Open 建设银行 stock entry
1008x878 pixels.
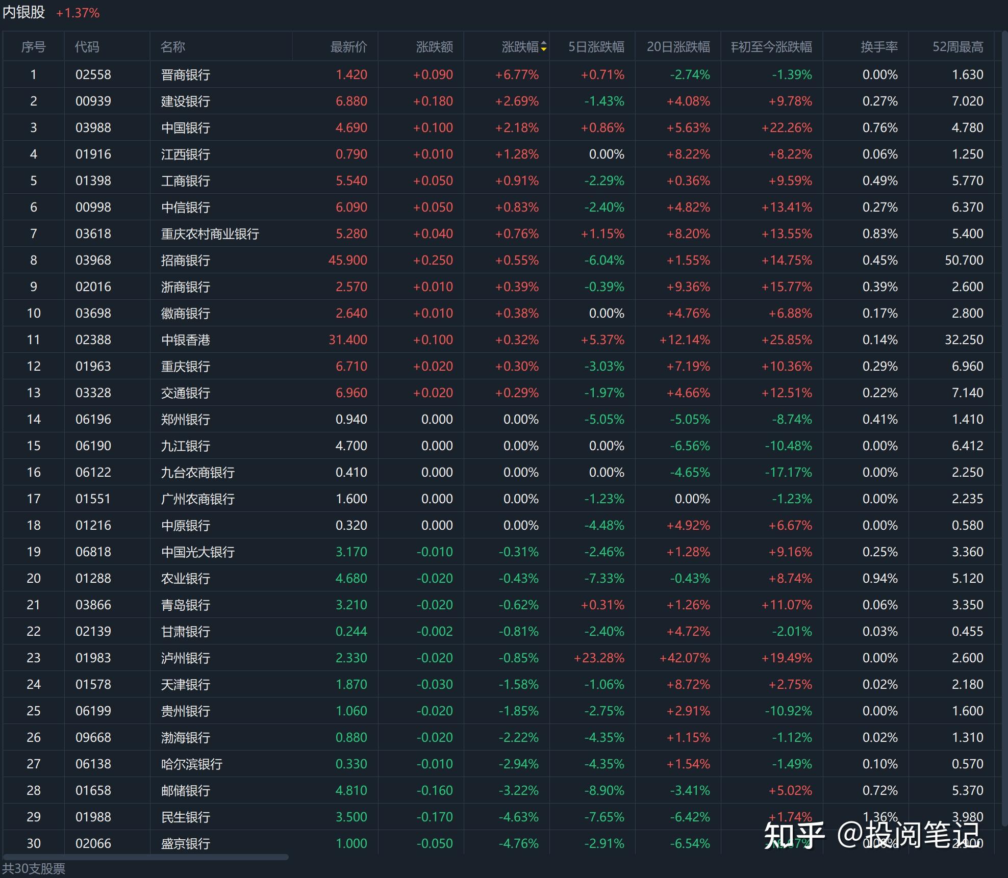pyautogui.click(x=186, y=101)
